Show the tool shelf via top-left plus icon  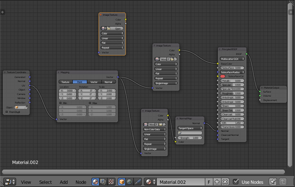click(x=2, y=12)
